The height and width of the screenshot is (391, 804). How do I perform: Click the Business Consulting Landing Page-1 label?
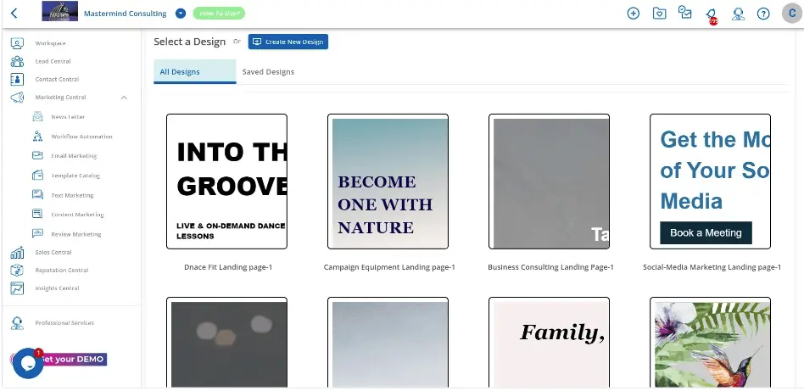pyautogui.click(x=550, y=267)
